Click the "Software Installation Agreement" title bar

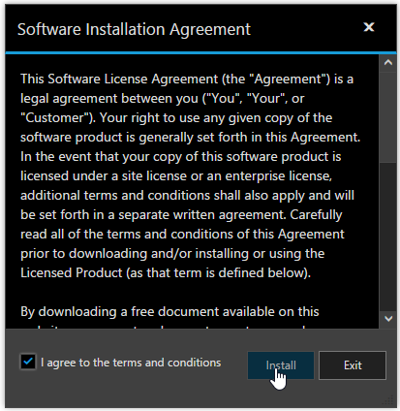click(x=134, y=29)
